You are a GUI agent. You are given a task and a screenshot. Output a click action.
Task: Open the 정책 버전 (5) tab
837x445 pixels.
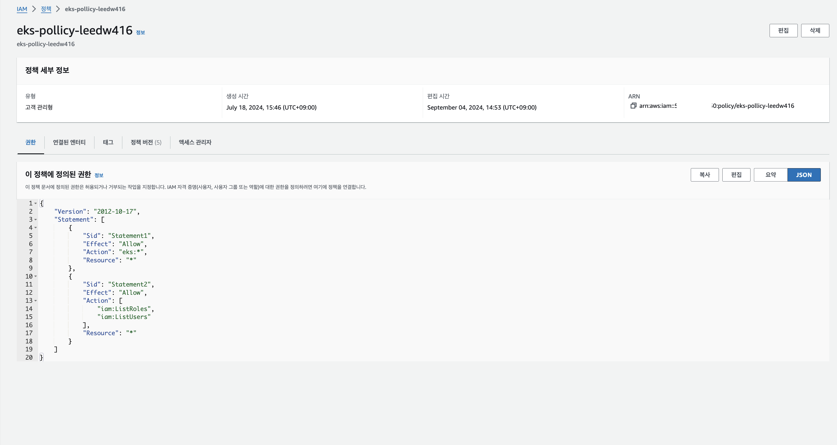pyautogui.click(x=146, y=142)
